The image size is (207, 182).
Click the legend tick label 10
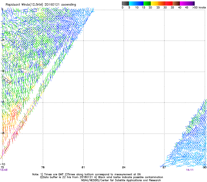137,8
